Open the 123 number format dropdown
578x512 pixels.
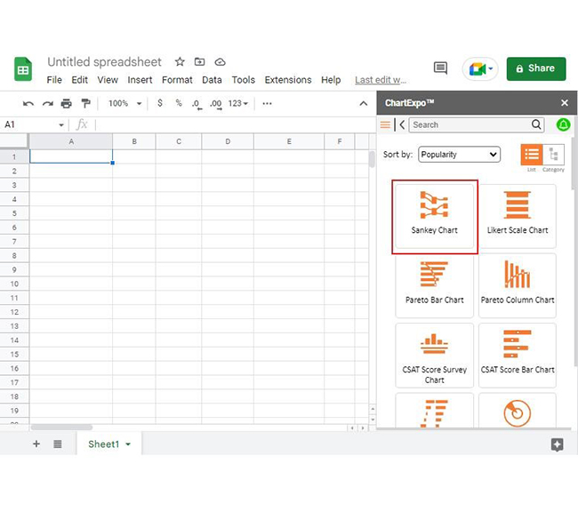[x=238, y=104]
